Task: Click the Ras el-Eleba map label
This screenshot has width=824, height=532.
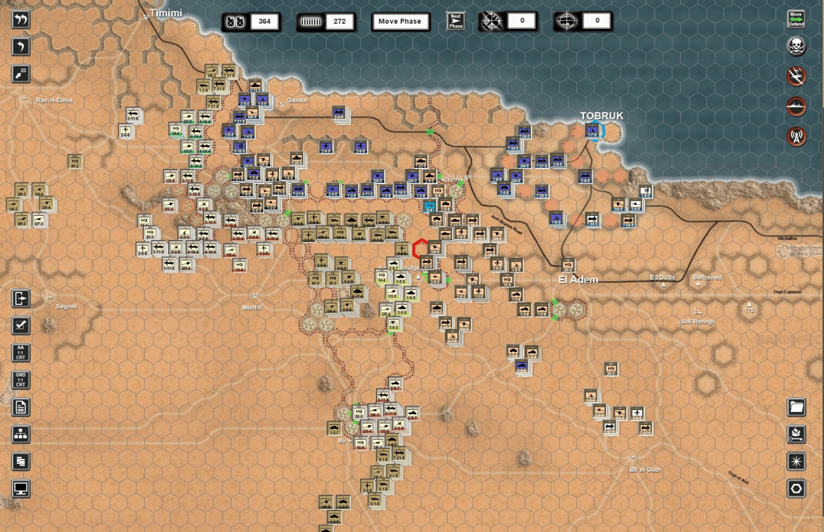Action: point(54,100)
